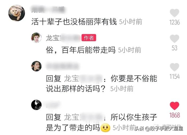Open the black circular avatar profile

coord(36,105)
